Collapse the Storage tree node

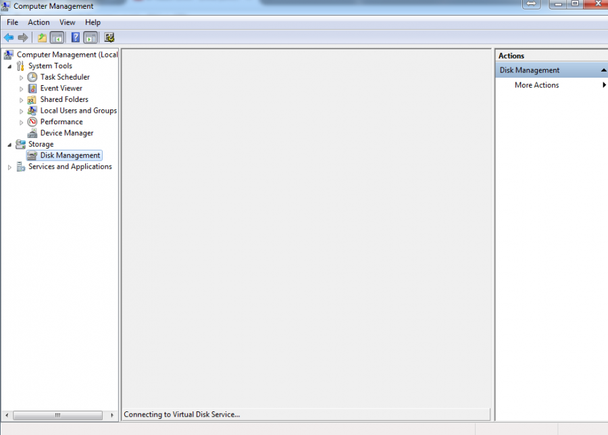(9, 145)
